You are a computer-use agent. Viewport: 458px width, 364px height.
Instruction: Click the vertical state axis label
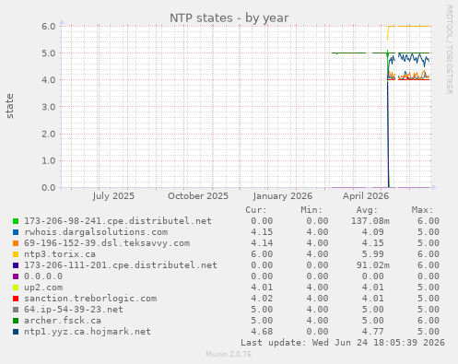(x=9, y=106)
